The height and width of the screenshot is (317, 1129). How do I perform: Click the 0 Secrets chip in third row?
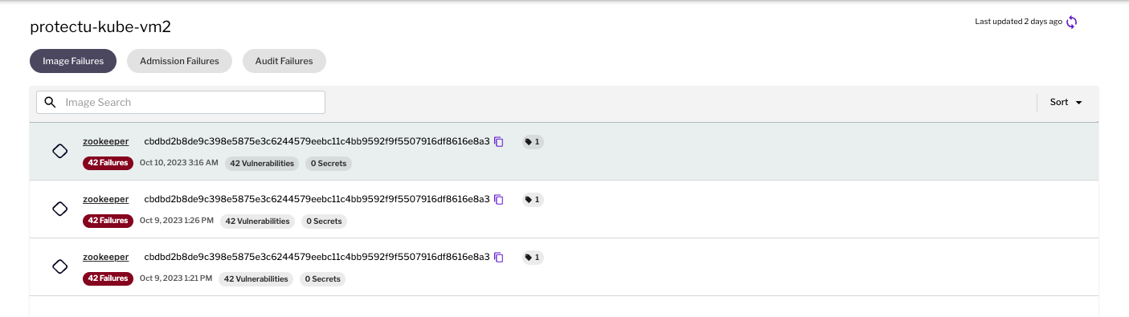click(x=323, y=279)
